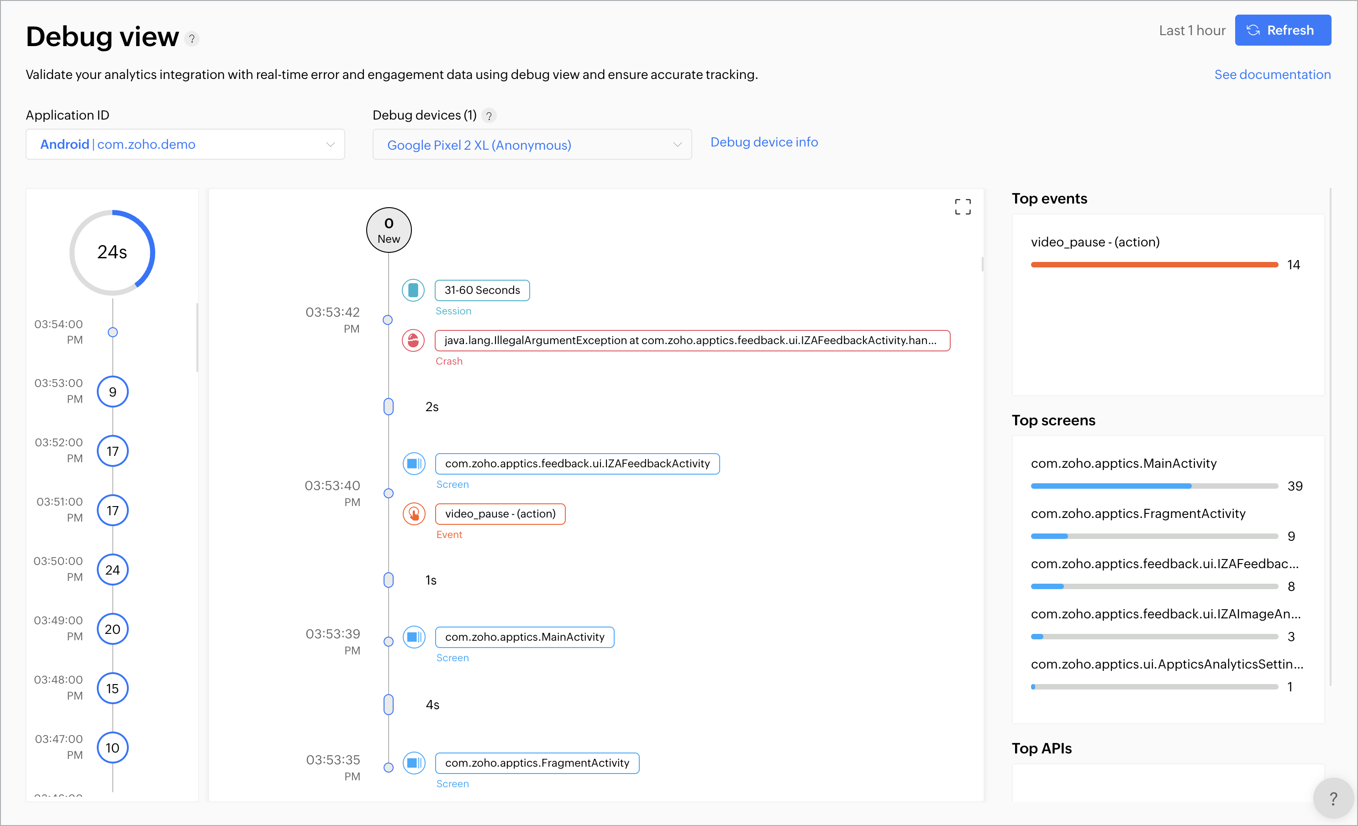Click the red Crash icon in timeline

[x=413, y=340]
